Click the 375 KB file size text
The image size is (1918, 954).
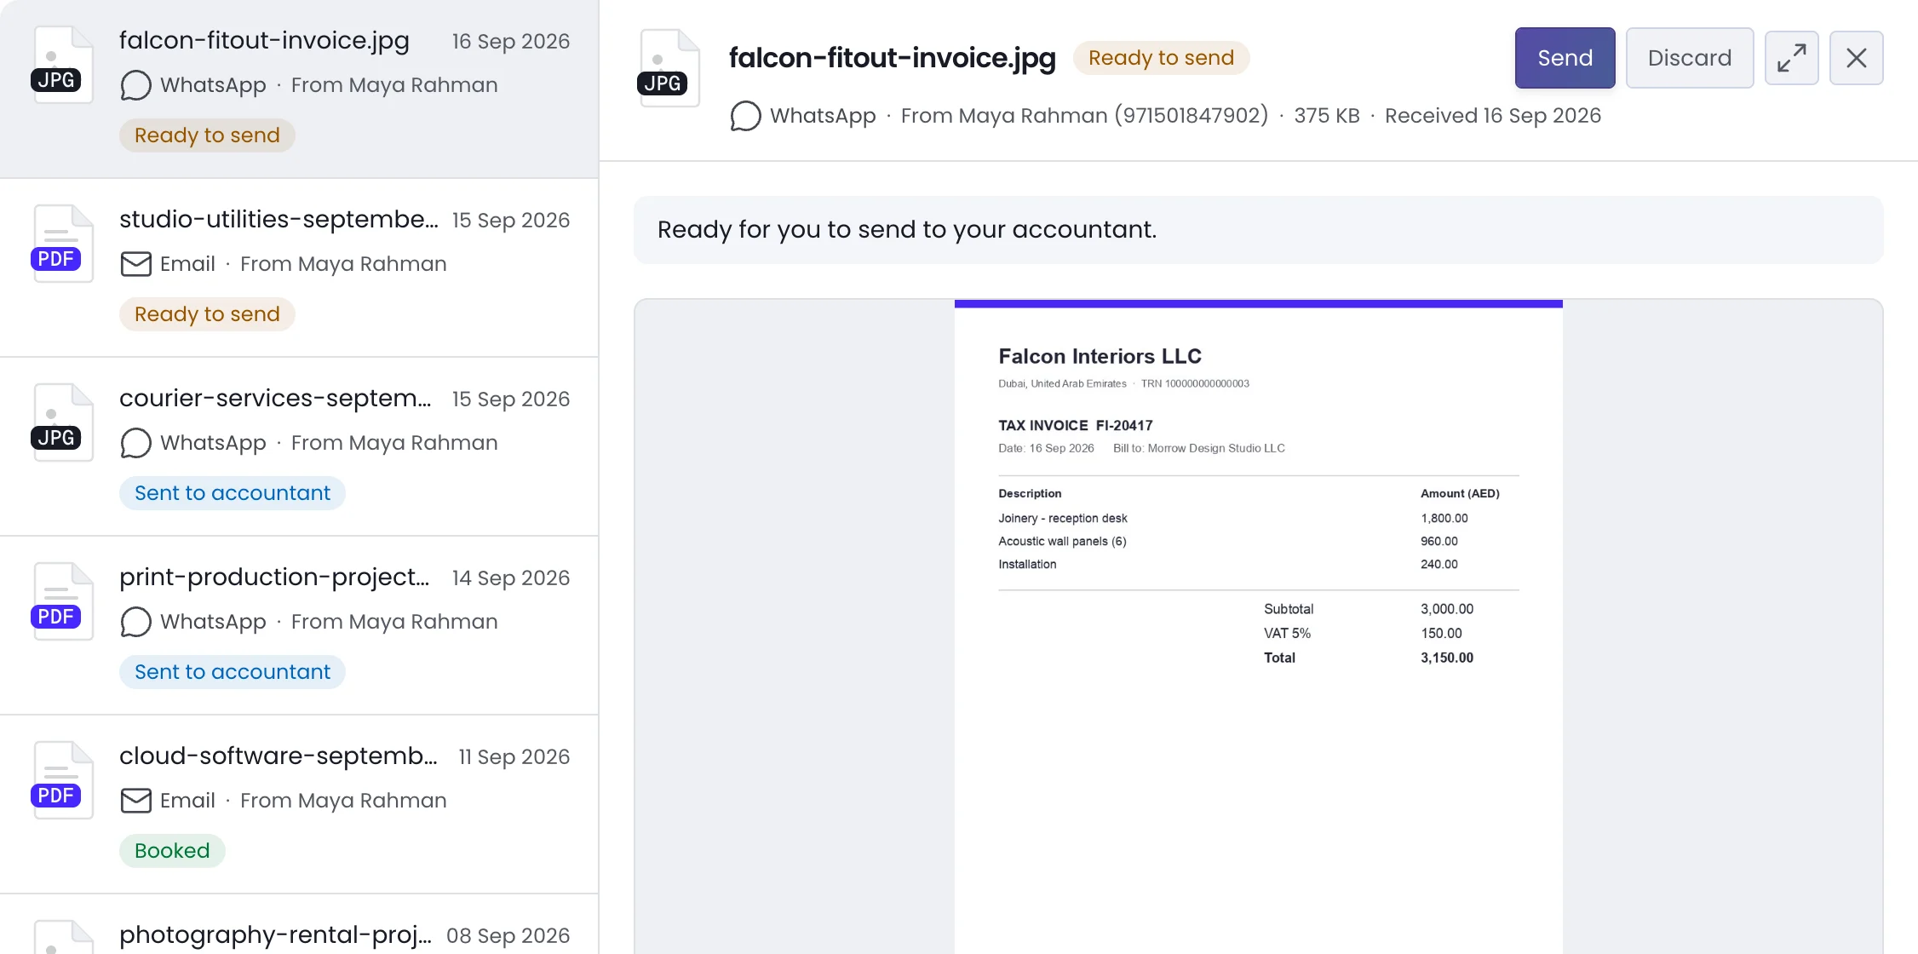[1327, 116]
